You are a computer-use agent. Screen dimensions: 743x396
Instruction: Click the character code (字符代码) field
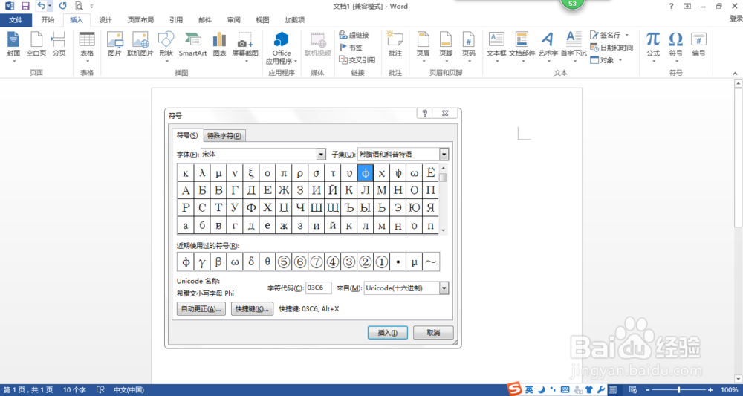coord(319,288)
